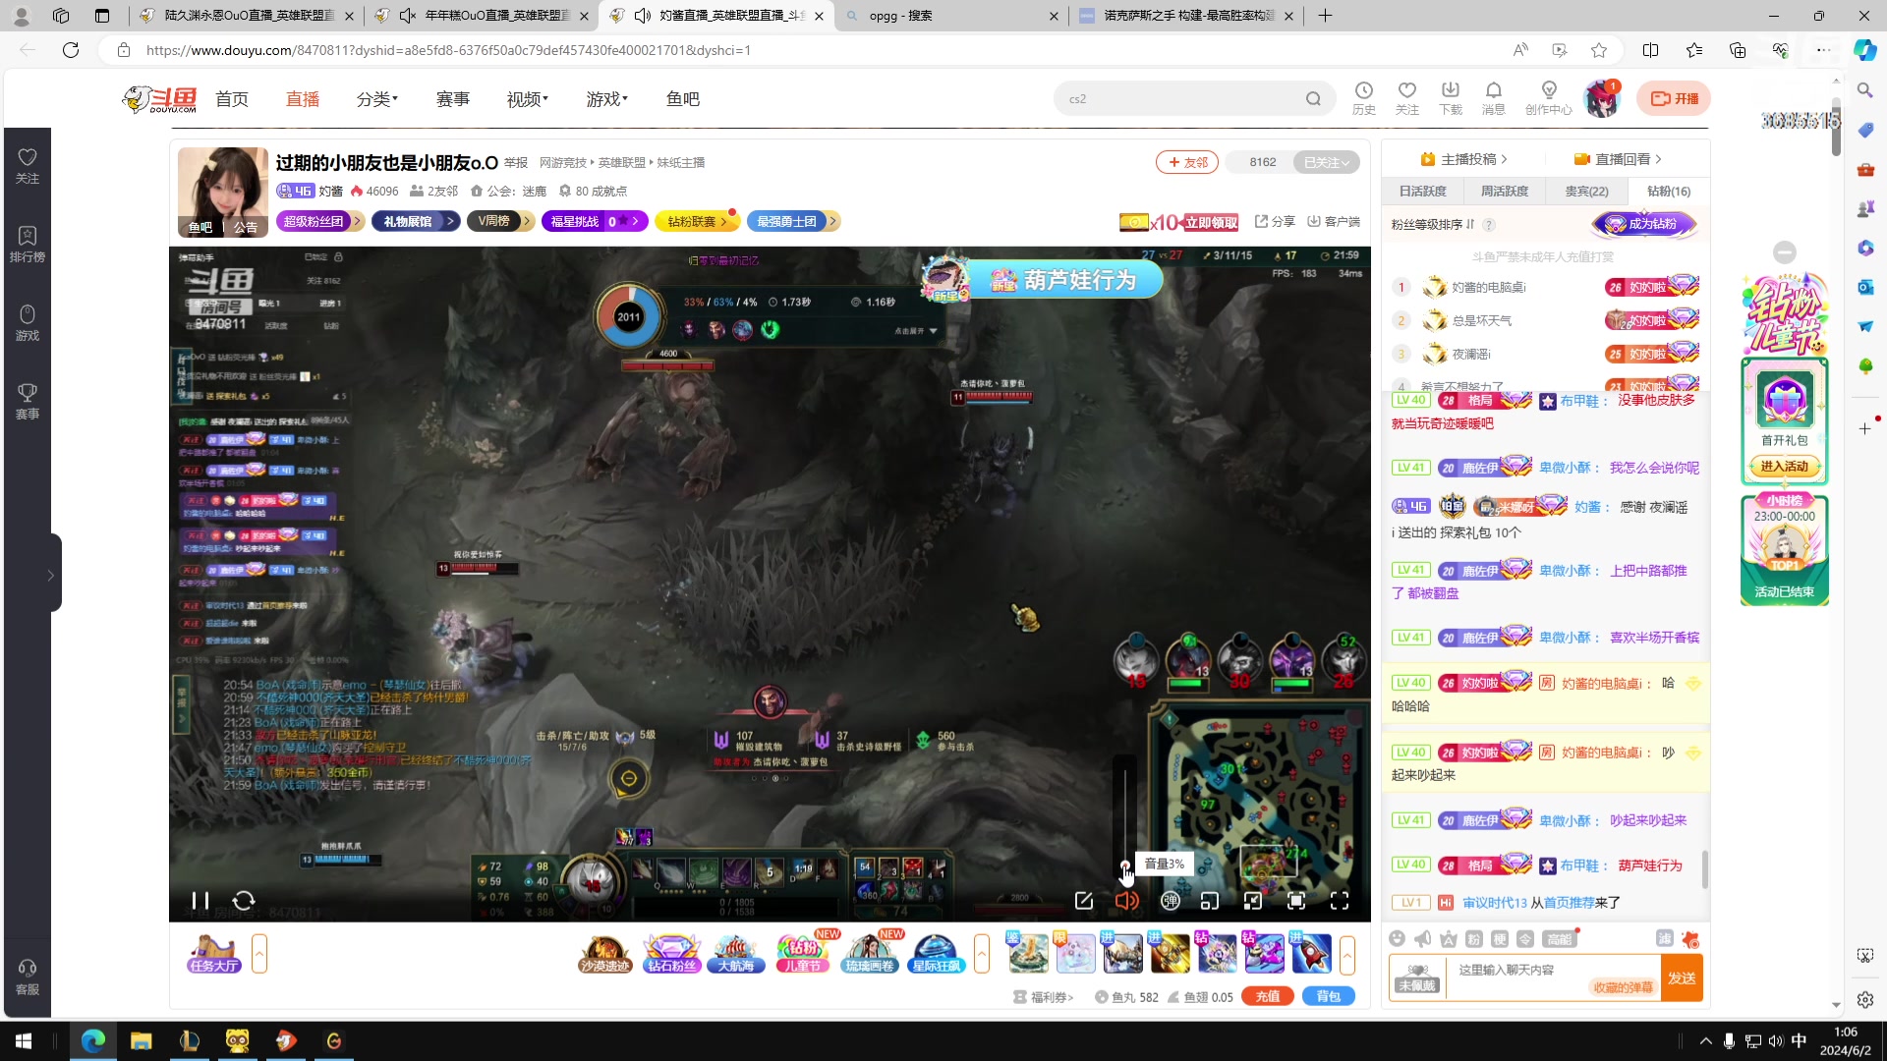The height and width of the screenshot is (1061, 1887).
Task: Open the 消息 notifications bell
Action: pyautogui.click(x=1493, y=98)
